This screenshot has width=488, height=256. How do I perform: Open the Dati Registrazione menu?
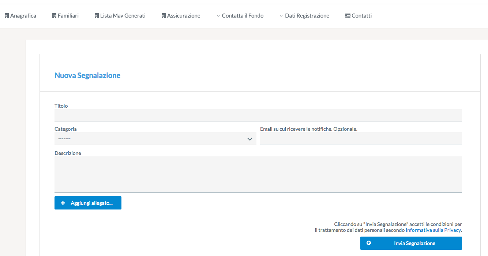coord(307,16)
